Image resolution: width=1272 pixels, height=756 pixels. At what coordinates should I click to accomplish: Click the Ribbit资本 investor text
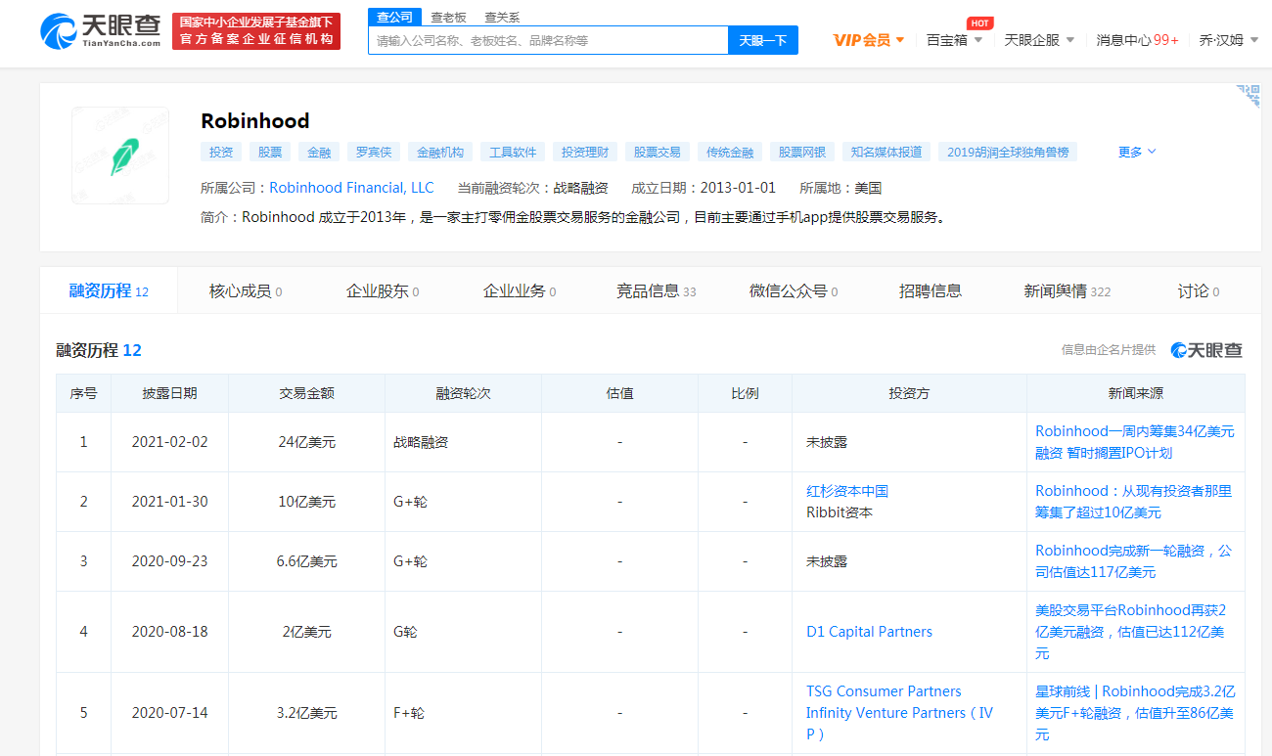[840, 512]
